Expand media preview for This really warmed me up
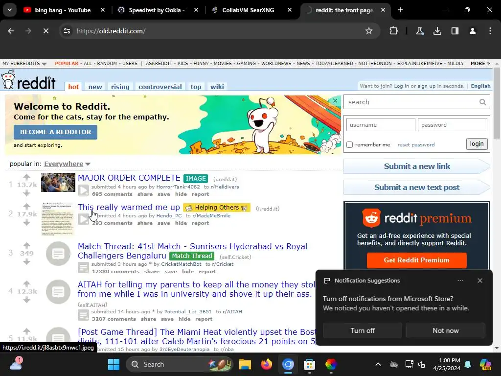The image size is (501, 376). (x=83, y=219)
